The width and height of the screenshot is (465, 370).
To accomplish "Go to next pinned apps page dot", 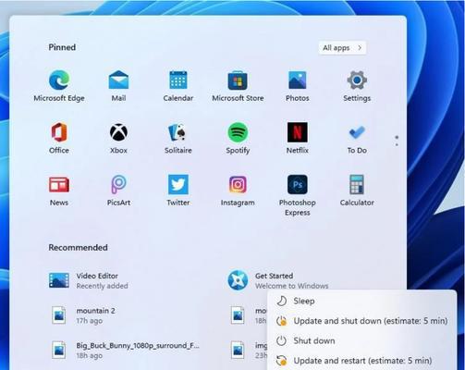I will coord(397,144).
